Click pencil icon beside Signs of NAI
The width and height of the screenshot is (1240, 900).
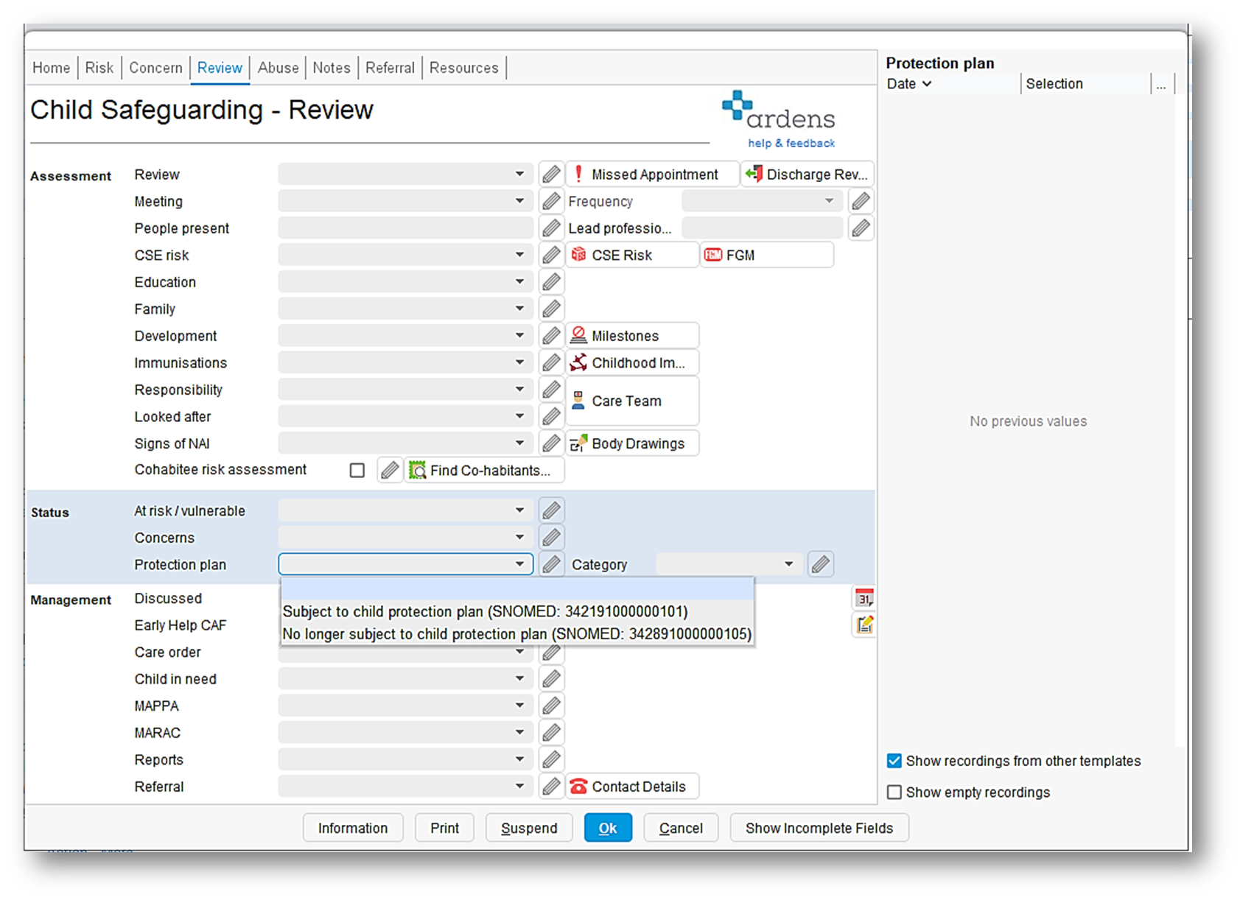coord(551,443)
